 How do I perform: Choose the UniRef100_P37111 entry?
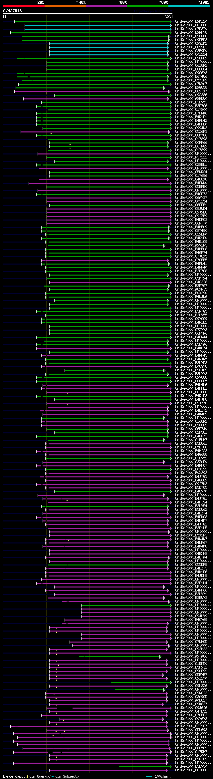(x=191, y=157)
